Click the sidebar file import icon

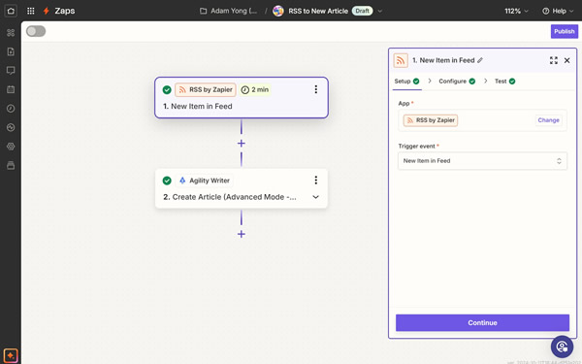click(x=11, y=51)
